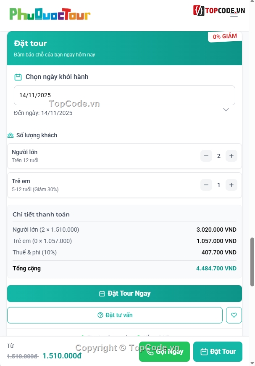The height and width of the screenshot is (366, 255).
Task: Click the 14/11/2025 date input field
Action: click(x=124, y=95)
